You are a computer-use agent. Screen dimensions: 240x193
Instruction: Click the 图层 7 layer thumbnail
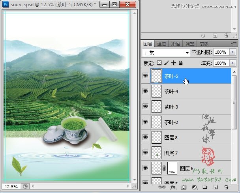click(x=156, y=153)
